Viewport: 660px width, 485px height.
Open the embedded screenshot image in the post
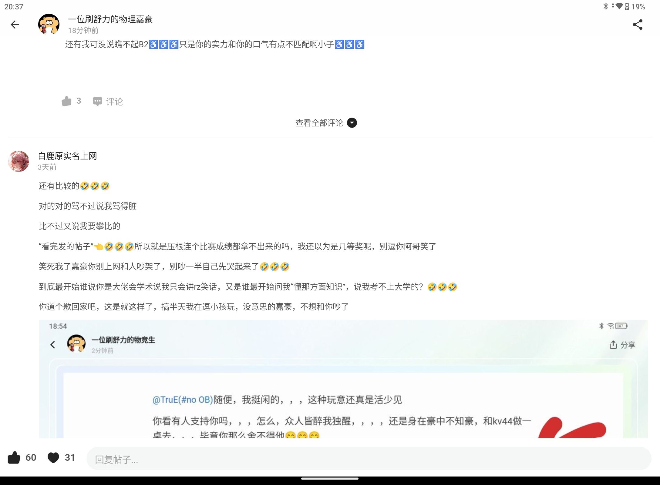tap(343, 379)
